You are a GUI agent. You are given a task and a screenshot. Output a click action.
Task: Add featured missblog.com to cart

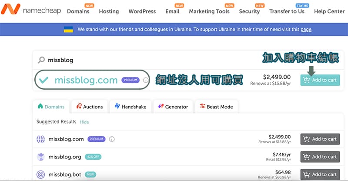pyautogui.click(x=320, y=80)
